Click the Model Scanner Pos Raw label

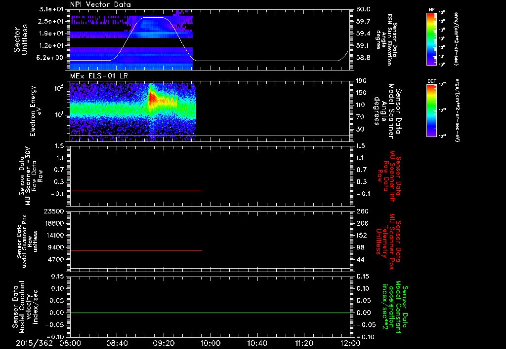click(x=28, y=242)
